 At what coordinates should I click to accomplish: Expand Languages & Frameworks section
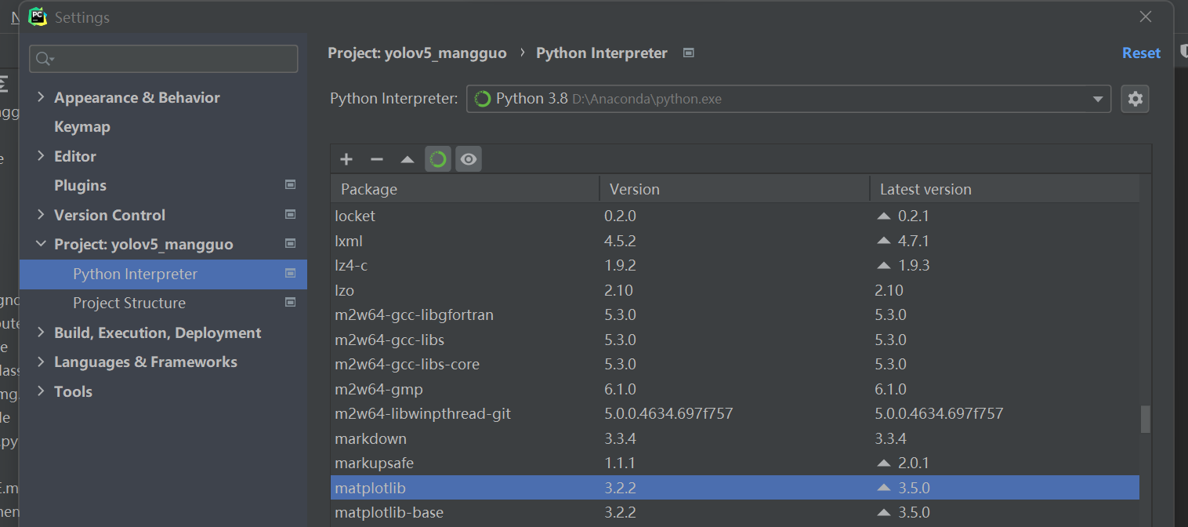click(x=41, y=362)
